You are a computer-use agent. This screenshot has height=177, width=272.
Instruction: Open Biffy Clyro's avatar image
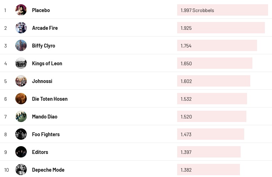tap(21, 45)
